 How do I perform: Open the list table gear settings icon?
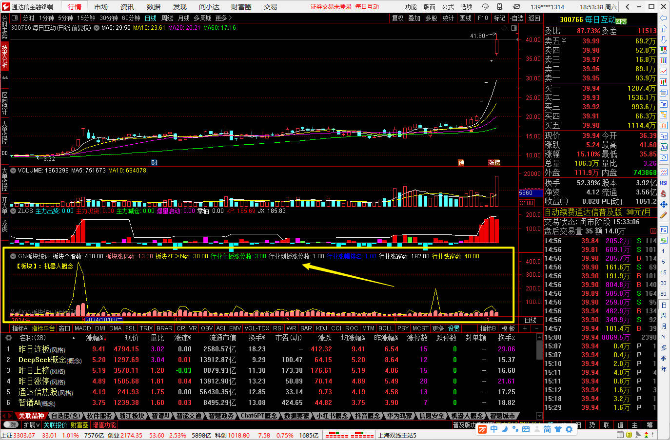tap(8, 338)
